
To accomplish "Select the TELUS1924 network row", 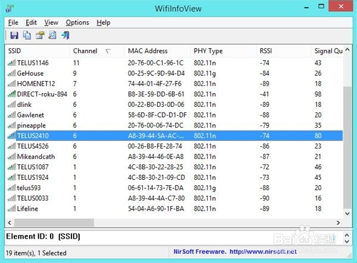I will pos(174,178).
